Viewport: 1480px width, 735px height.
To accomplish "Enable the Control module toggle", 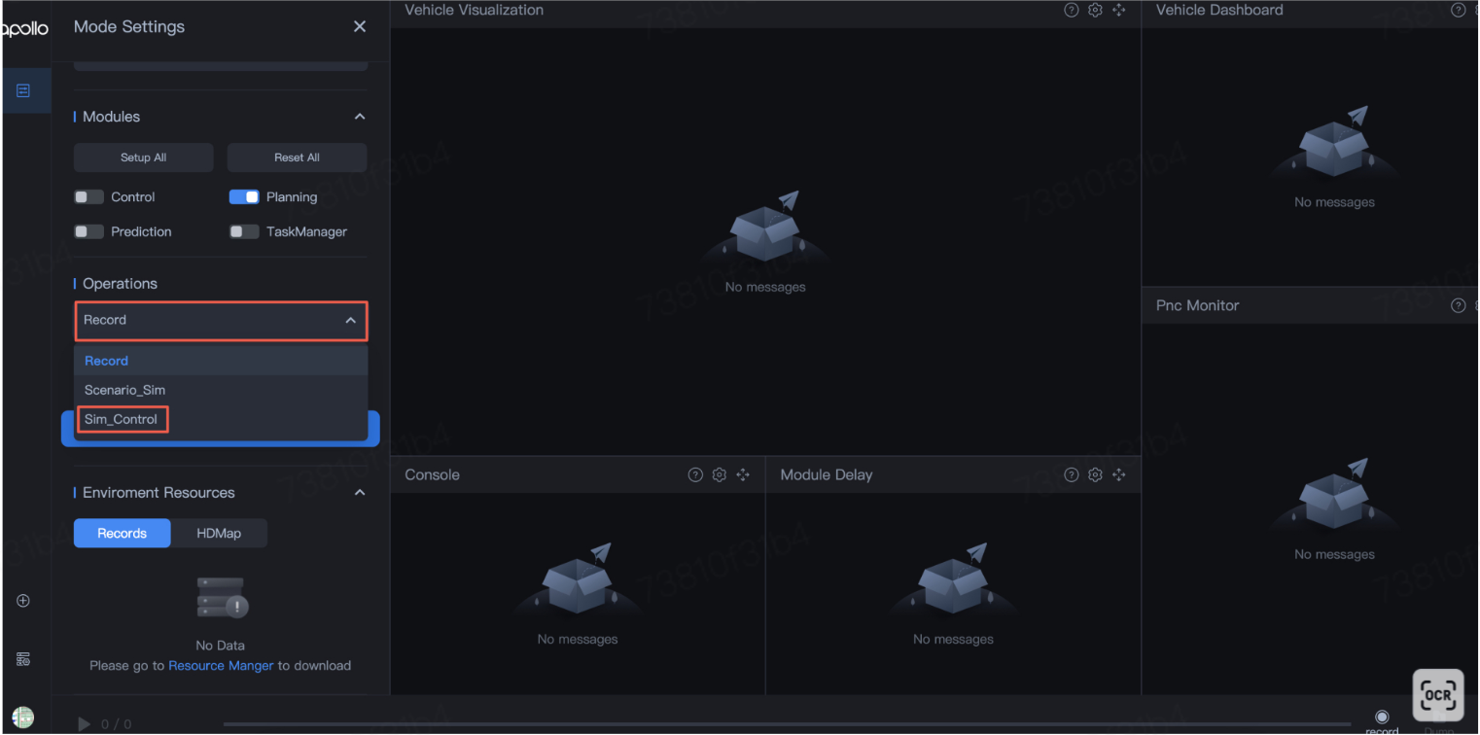I will tap(88, 197).
